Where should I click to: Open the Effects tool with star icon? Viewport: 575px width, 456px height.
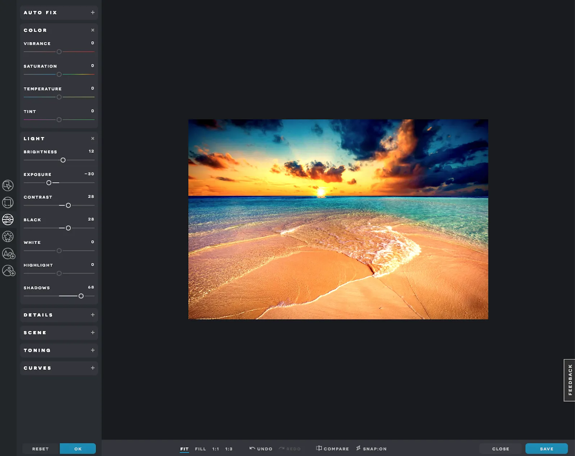coord(8,236)
